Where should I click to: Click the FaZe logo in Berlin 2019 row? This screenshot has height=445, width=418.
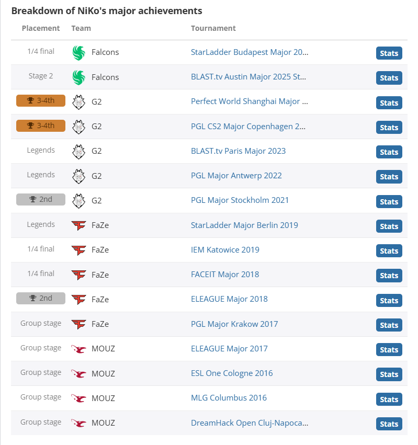tap(78, 225)
